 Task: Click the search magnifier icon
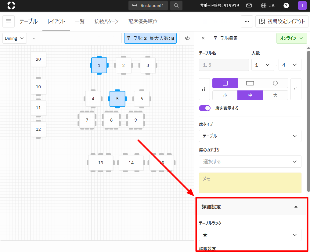point(176,5)
